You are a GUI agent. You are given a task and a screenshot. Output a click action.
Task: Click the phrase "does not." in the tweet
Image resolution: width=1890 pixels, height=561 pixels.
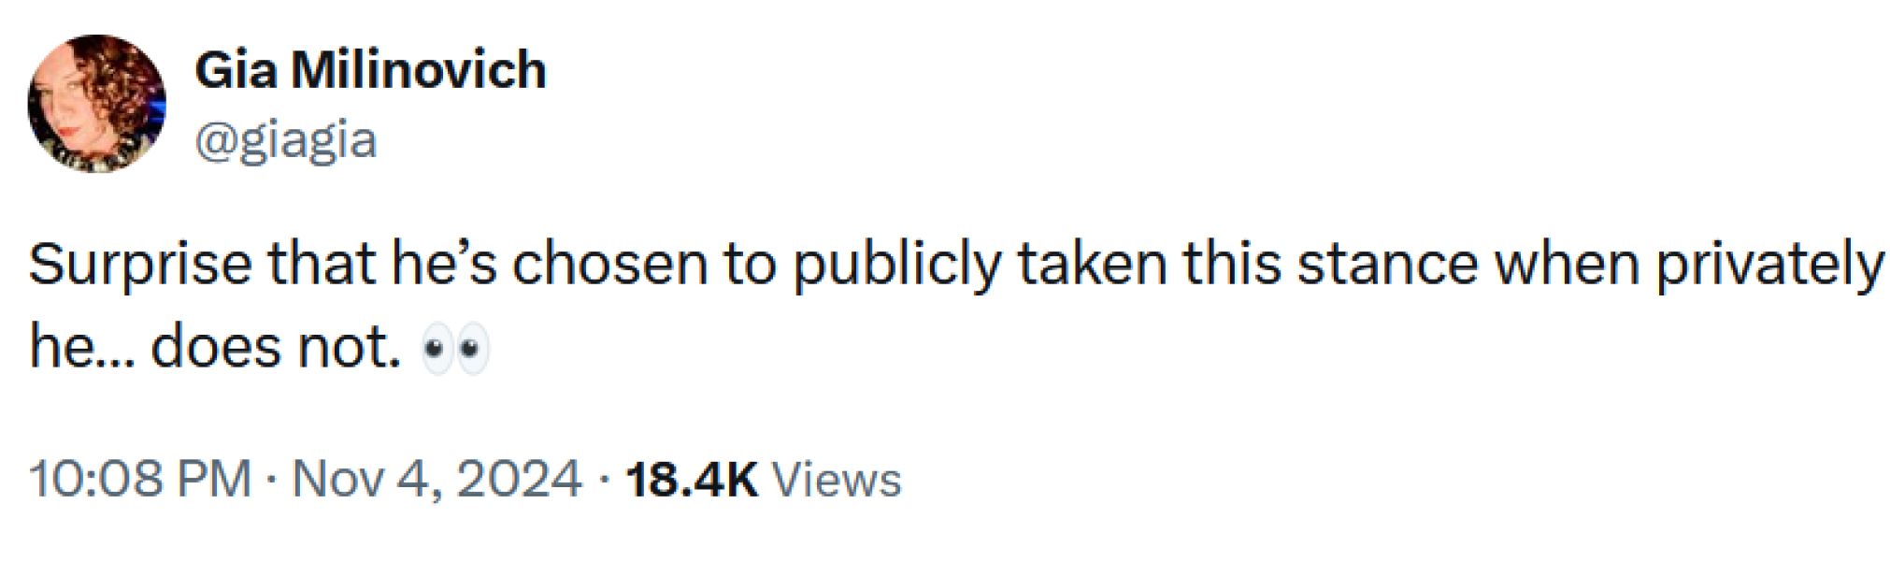coord(276,348)
